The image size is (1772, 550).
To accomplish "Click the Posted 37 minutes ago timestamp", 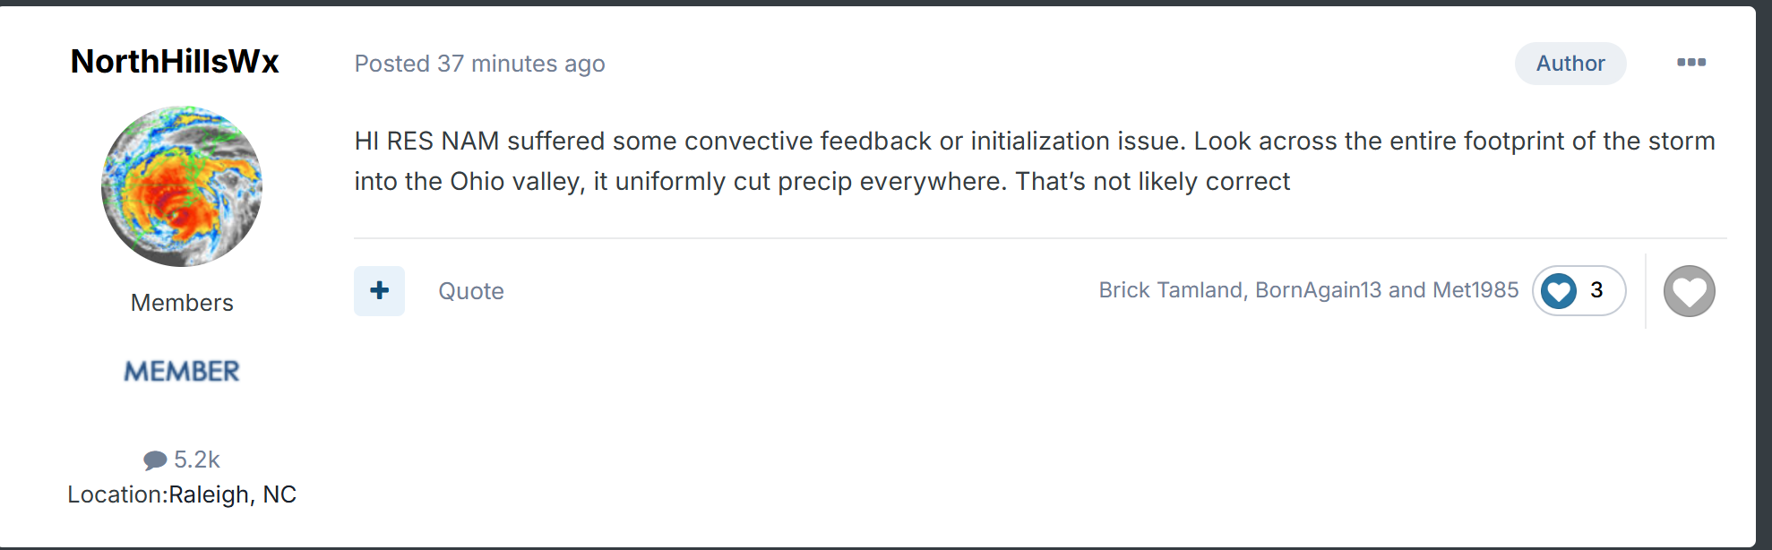I will point(480,64).
